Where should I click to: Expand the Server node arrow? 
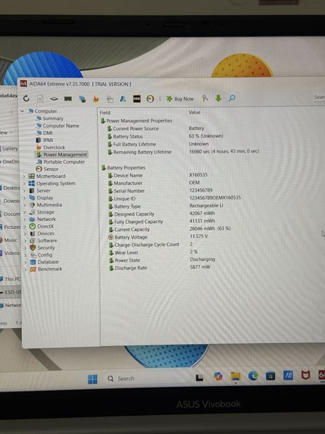(x=24, y=191)
